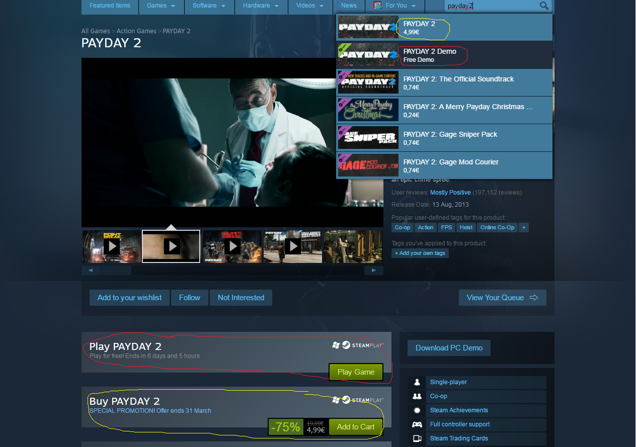The height and width of the screenshot is (447, 636).
Task: Click SteamPlay icon in Play PAYDAY 2 box
Action: (x=358, y=345)
